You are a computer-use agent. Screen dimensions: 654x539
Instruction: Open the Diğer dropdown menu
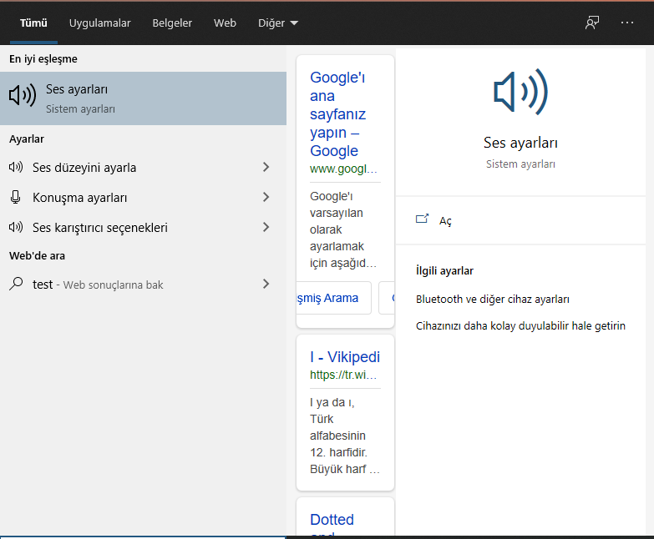[x=278, y=23]
